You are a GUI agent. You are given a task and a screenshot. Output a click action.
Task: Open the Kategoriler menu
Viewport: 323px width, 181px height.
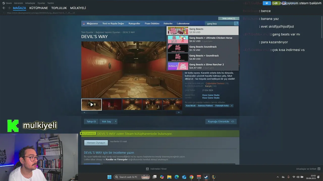(x=134, y=24)
